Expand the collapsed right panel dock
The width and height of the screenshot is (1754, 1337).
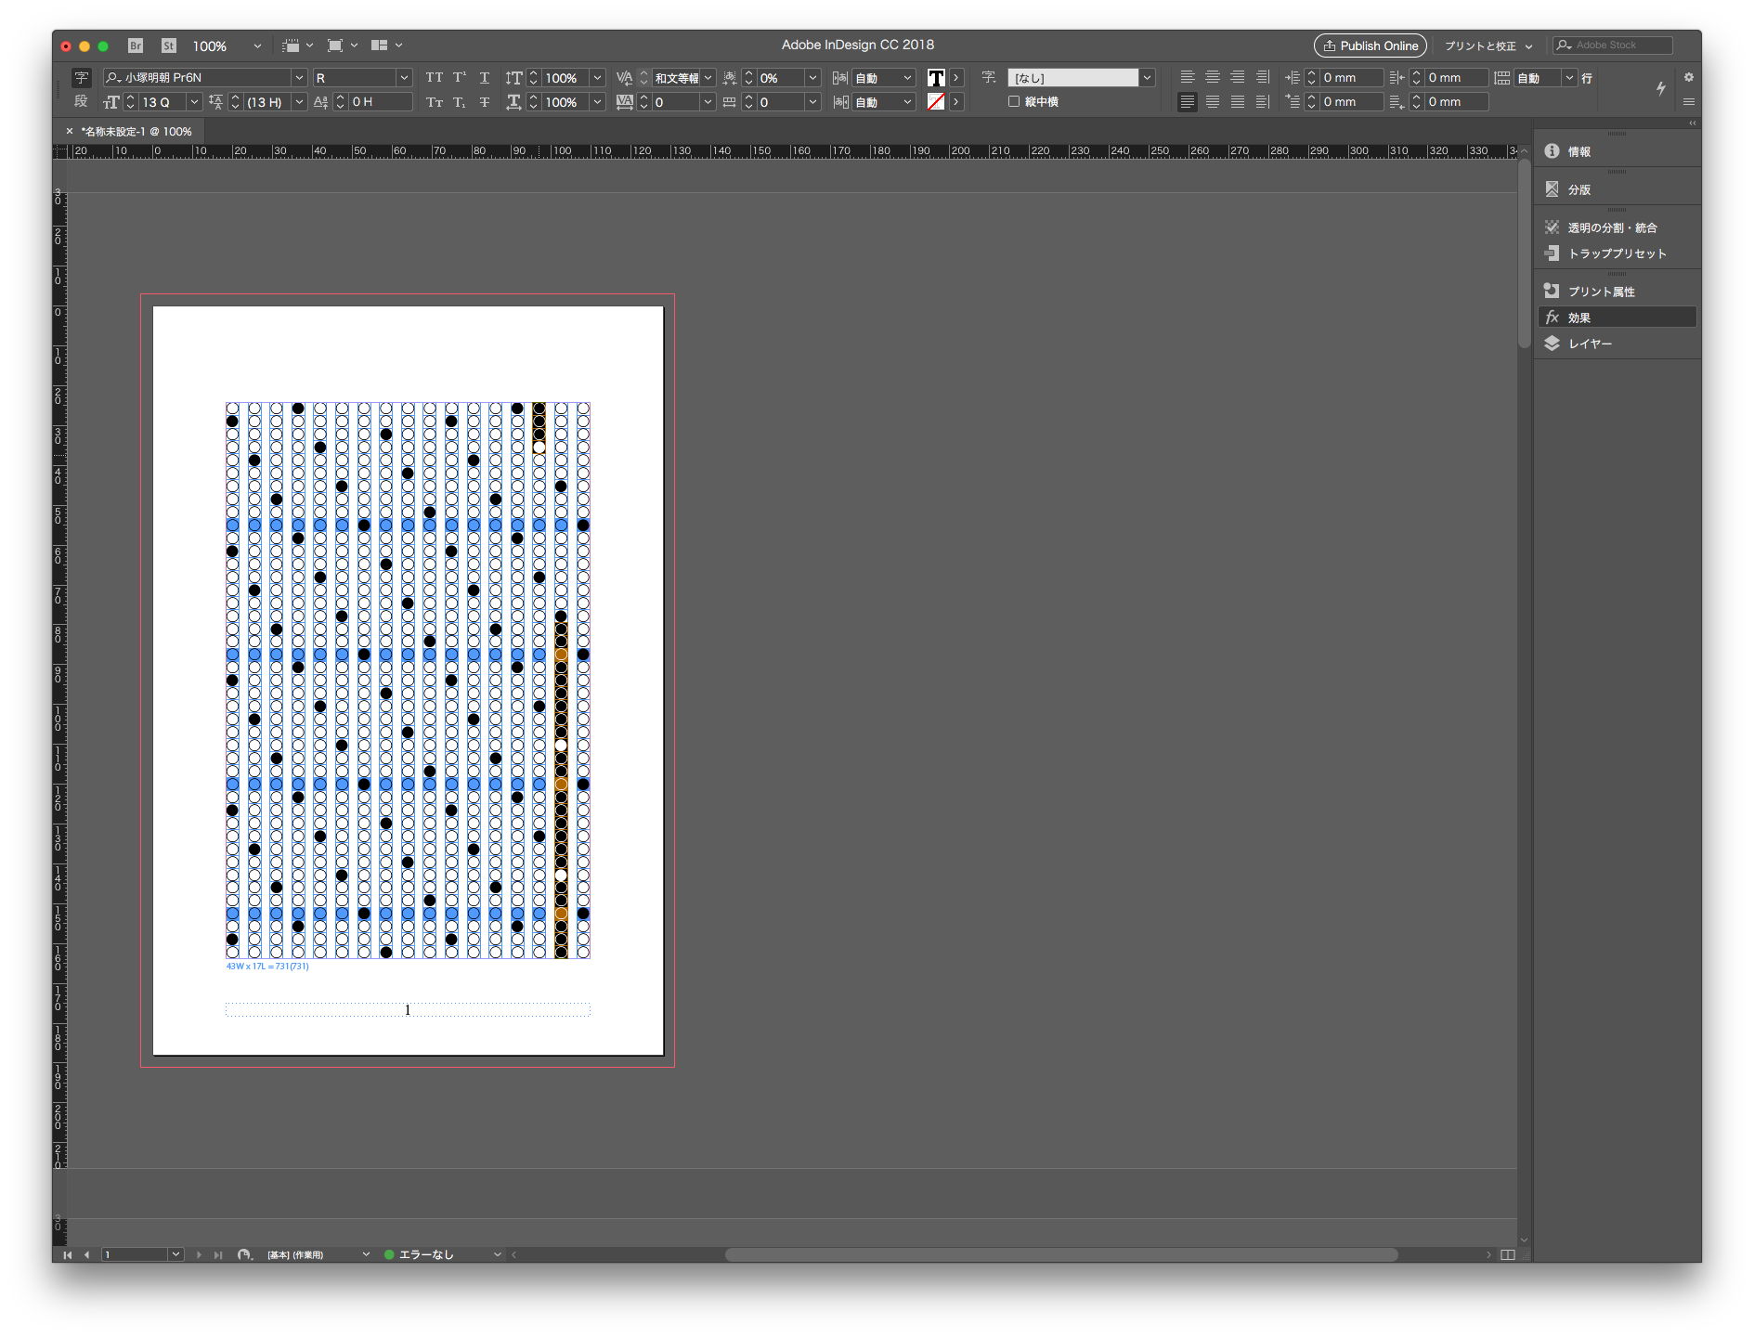click(x=1694, y=123)
